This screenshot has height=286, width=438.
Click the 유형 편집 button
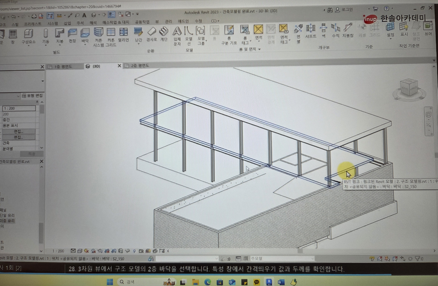click(x=32, y=96)
